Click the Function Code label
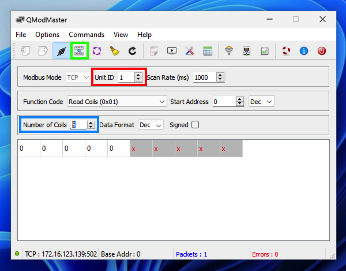Screen dimensions: 346x271 pyautogui.click(x=43, y=102)
